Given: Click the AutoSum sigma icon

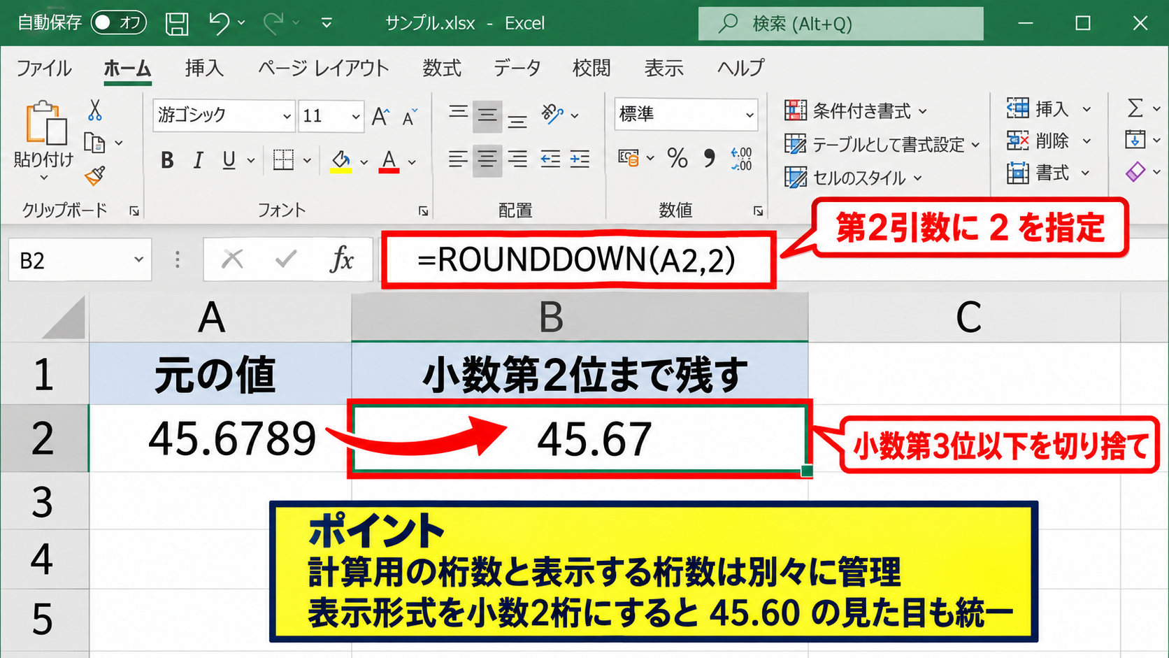Looking at the screenshot, I should click(x=1135, y=108).
